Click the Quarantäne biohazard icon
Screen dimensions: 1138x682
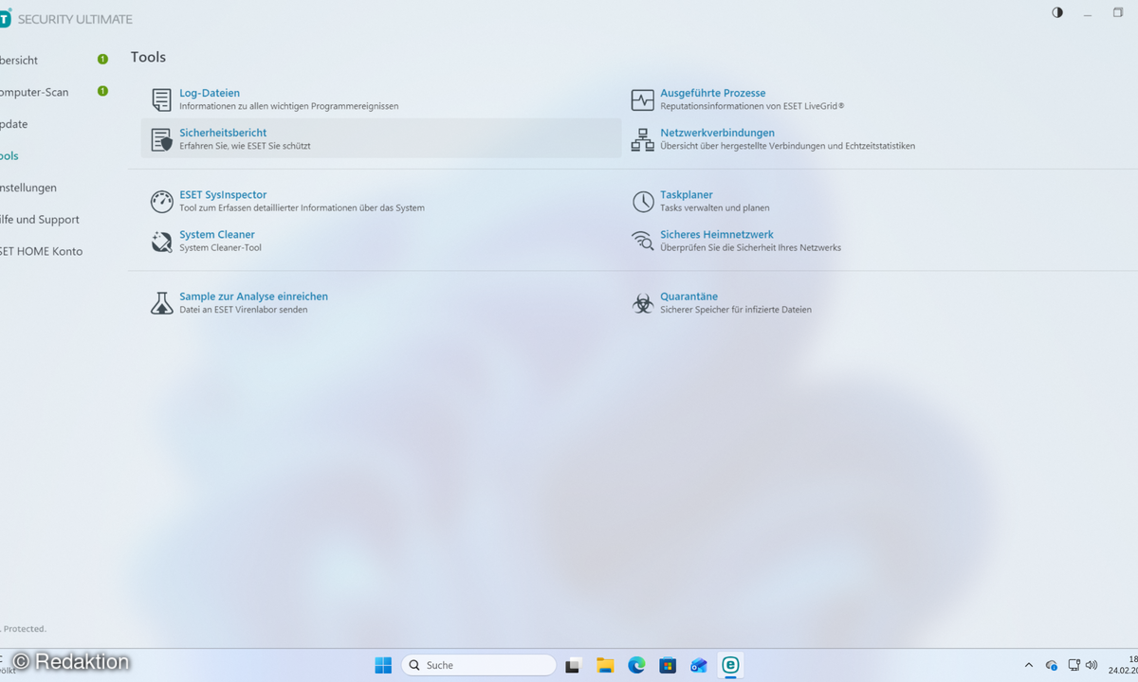643,303
